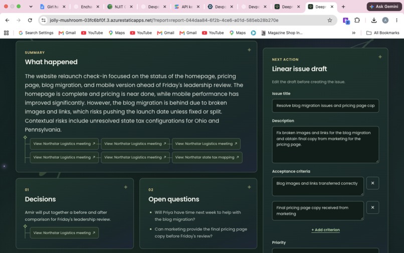Bookmark this page with the star icon

point(329,20)
